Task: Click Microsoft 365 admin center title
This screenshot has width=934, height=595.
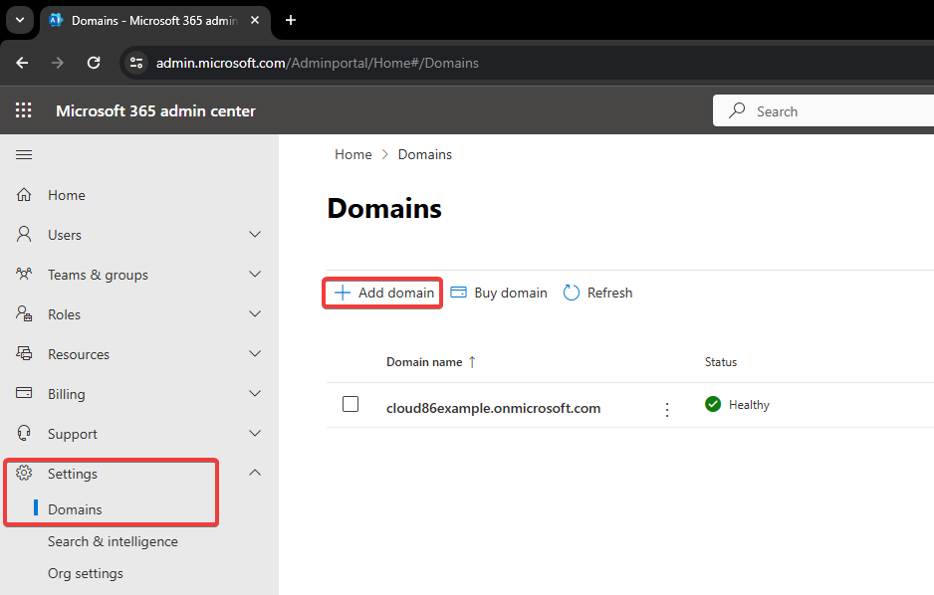Action: click(155, 111)
